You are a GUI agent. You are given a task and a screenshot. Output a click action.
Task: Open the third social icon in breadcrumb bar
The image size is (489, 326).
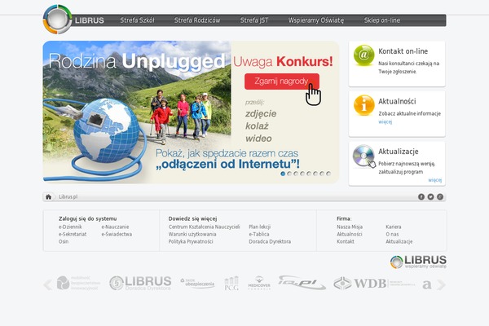(x=440, y=197)
